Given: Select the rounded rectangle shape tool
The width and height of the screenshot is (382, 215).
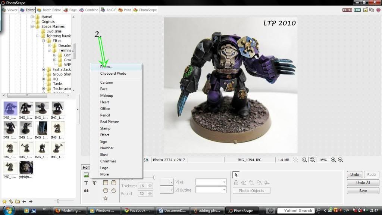Looking at the screenshot, I should tap(113, 183).
